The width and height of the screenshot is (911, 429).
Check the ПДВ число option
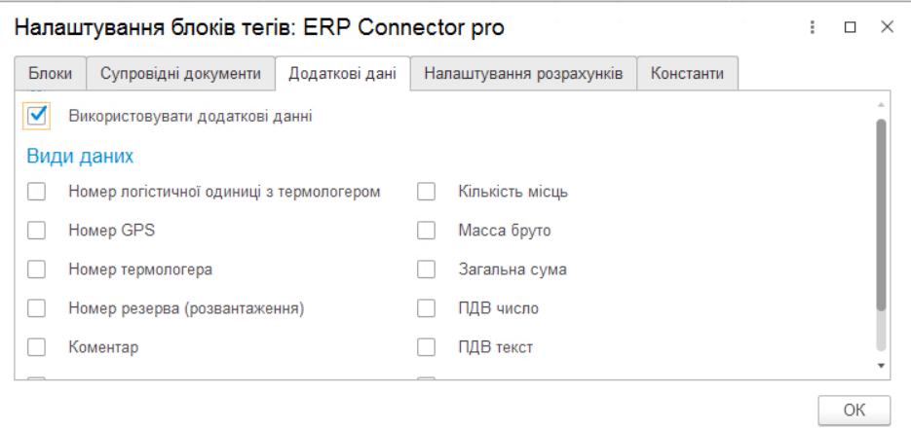426,308
